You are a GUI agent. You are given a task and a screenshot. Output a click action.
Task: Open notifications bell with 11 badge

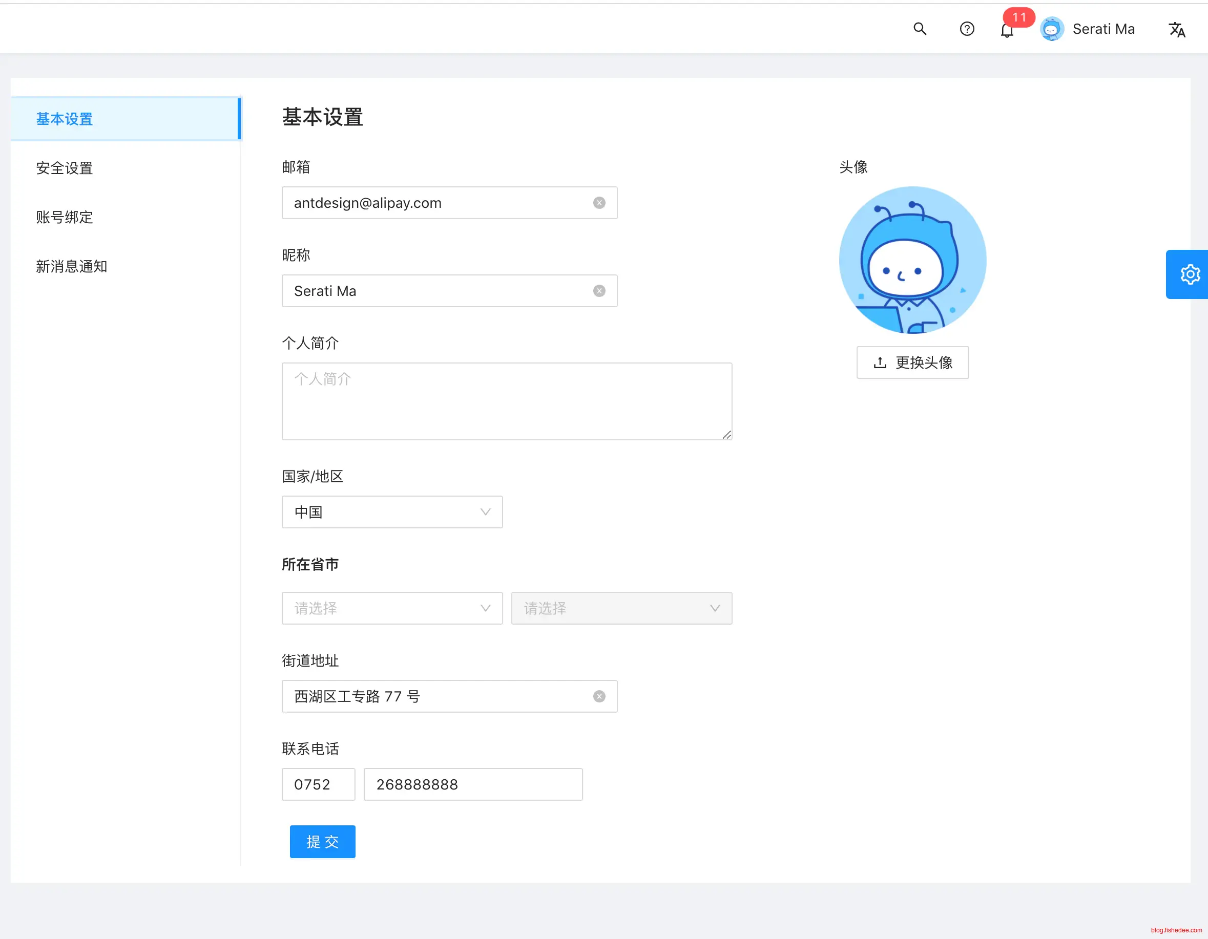click(x=1007, y=30)
